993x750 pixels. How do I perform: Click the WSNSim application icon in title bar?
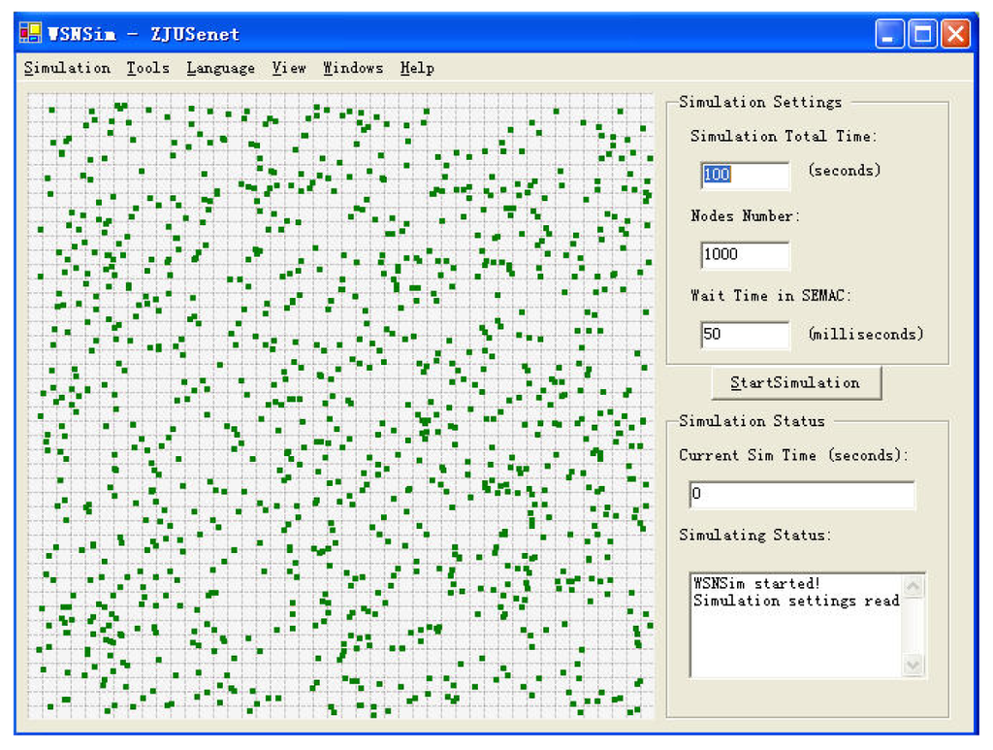point(30,34)
